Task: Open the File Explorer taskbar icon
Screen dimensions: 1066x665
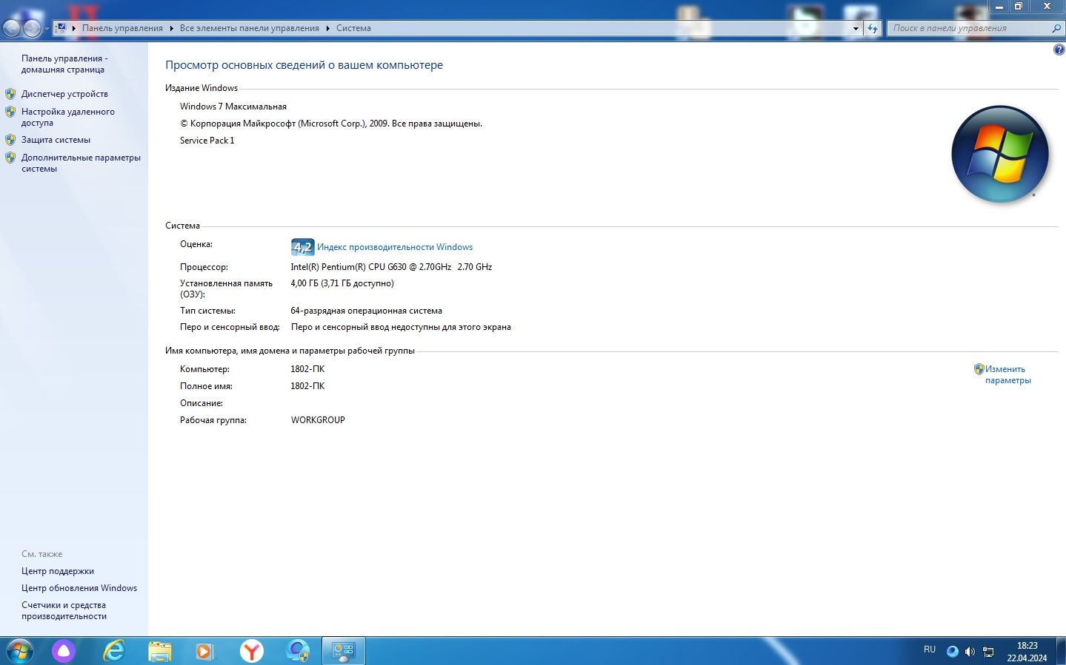Action: click(x=160, y=652)
